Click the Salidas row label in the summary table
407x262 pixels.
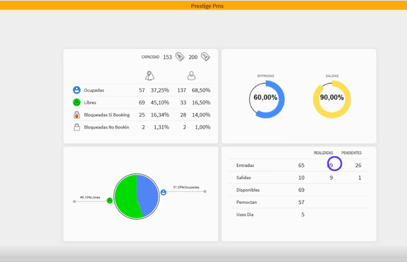[243, 178]
